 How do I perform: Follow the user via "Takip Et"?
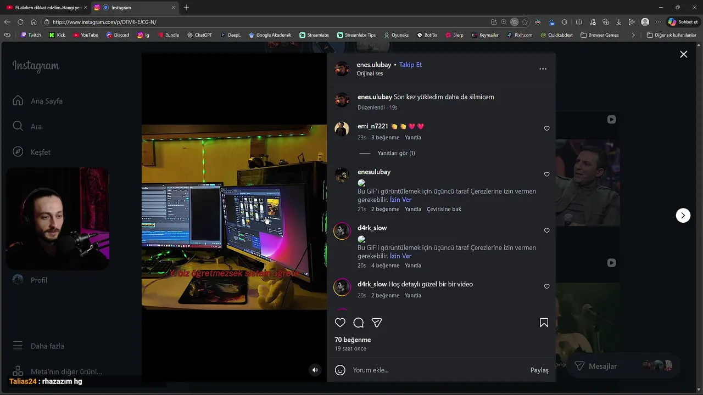point(410,65)
